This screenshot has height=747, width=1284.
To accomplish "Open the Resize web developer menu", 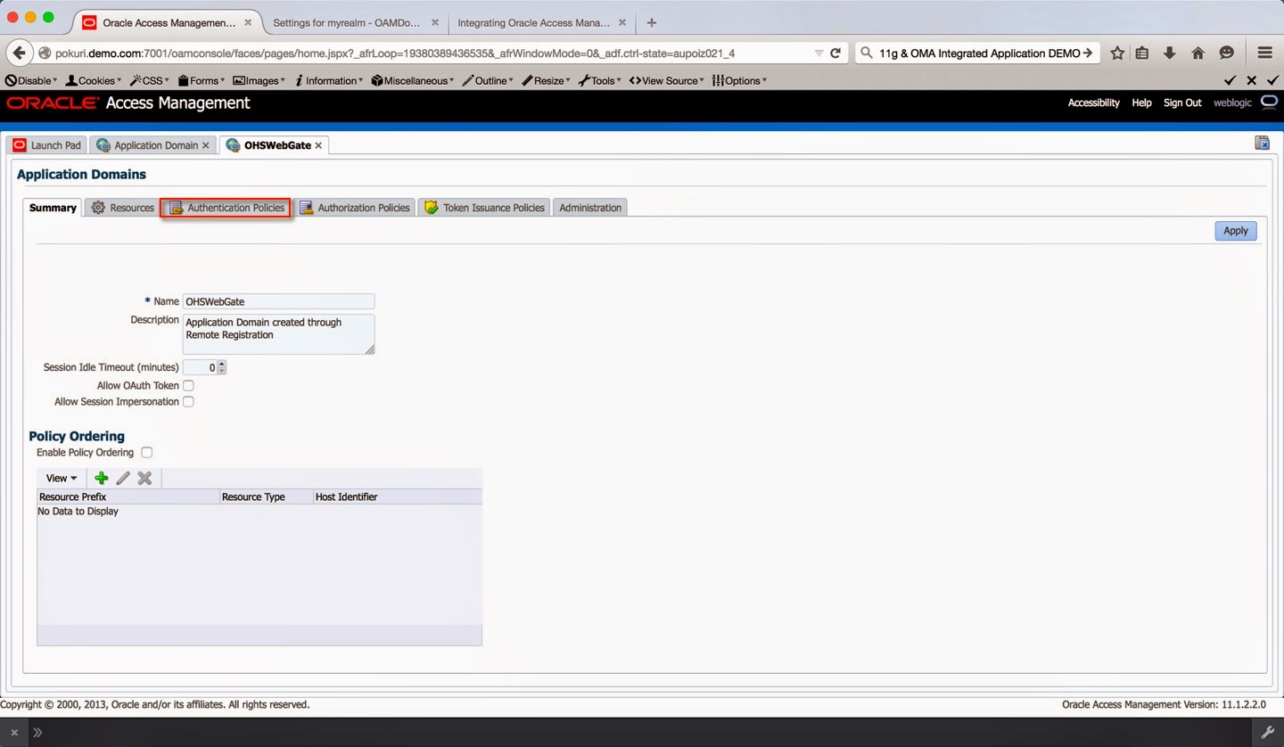I will pyautogui.click(x=547, y=80).
